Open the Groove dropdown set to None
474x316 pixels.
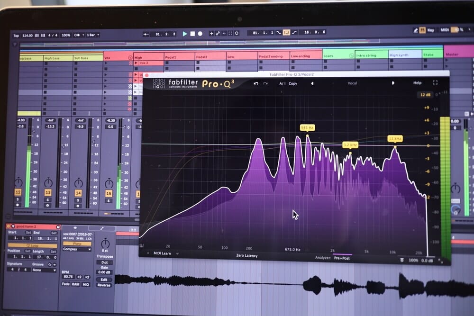44,270
